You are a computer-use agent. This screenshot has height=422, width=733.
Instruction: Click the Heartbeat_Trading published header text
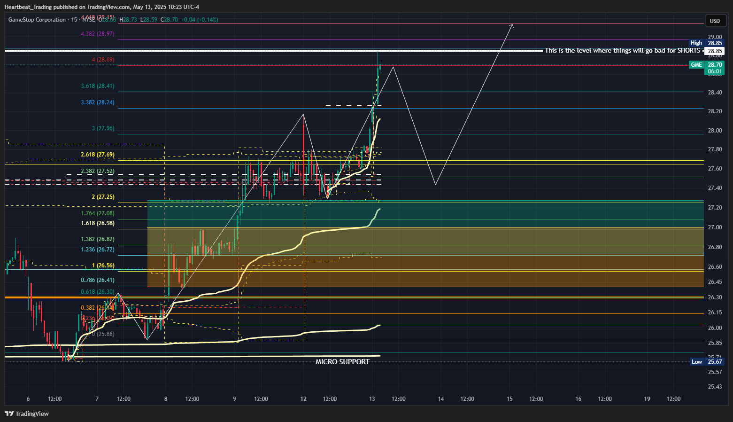(x=102, y=7)
